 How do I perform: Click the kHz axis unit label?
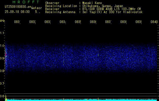(3, 20)
